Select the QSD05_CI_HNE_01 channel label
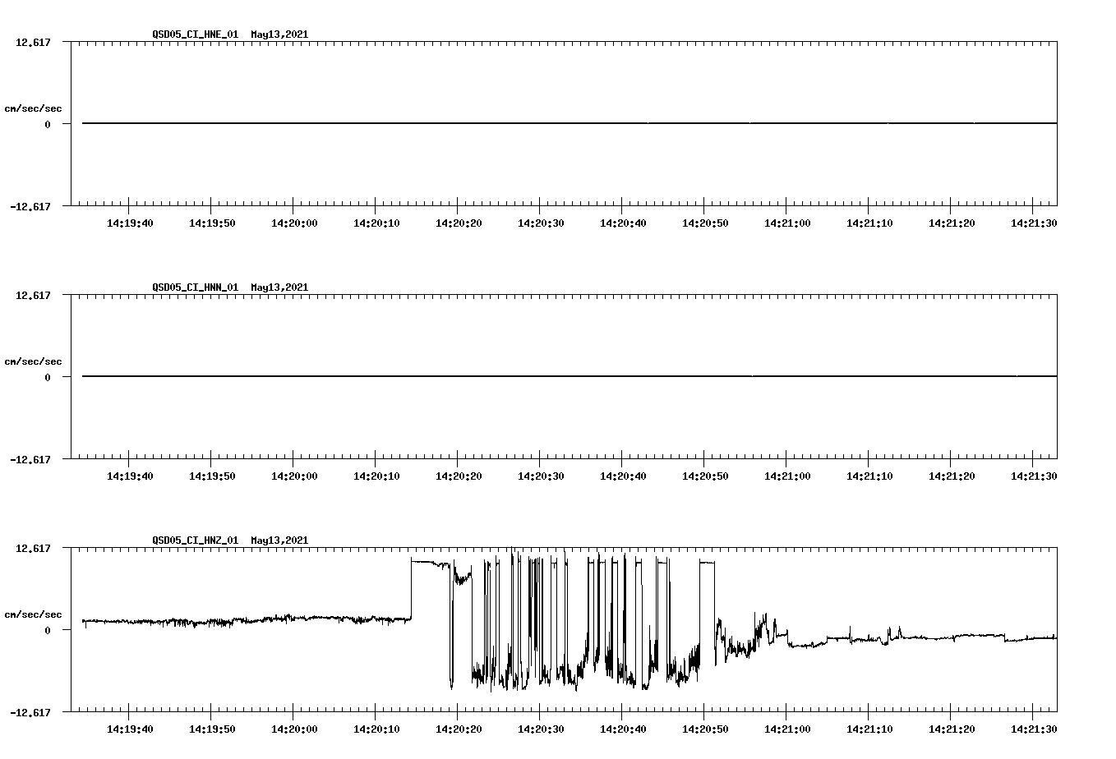The width and height of the screenshot is (1116, 759). click(195, 35)
